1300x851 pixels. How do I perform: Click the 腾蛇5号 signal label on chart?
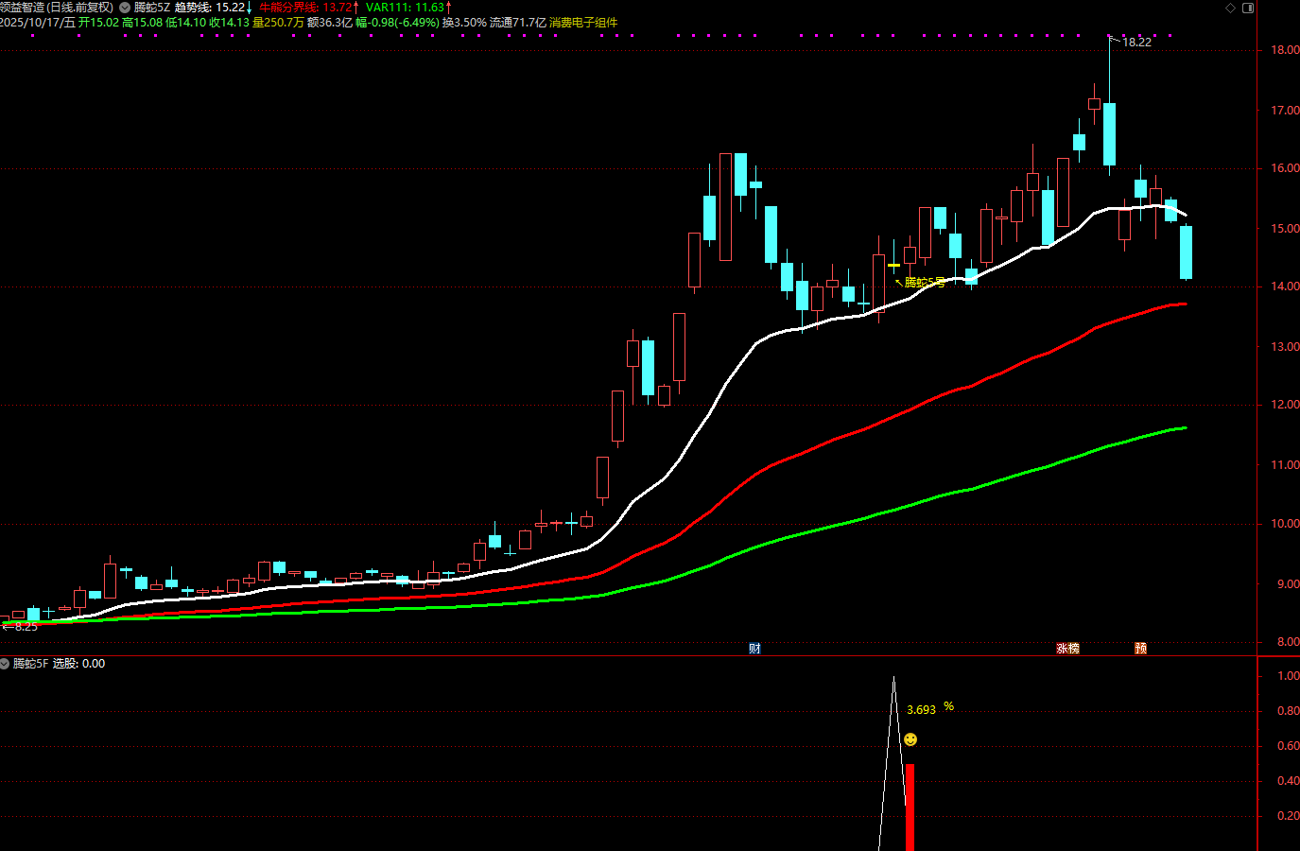point(924,282)
